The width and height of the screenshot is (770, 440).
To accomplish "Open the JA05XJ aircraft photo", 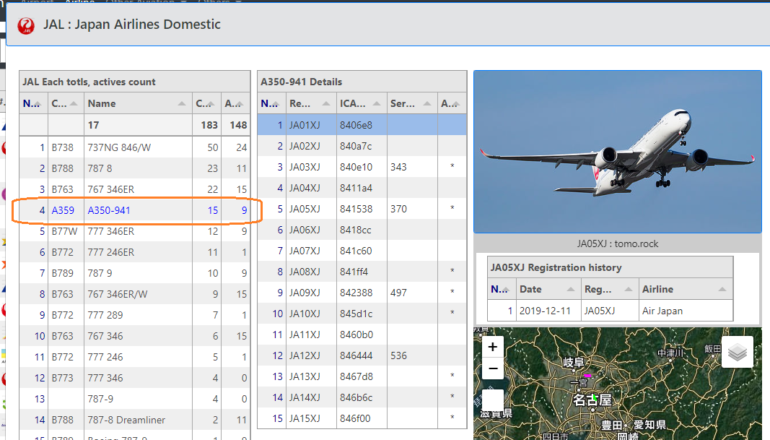I will [617, 152].
